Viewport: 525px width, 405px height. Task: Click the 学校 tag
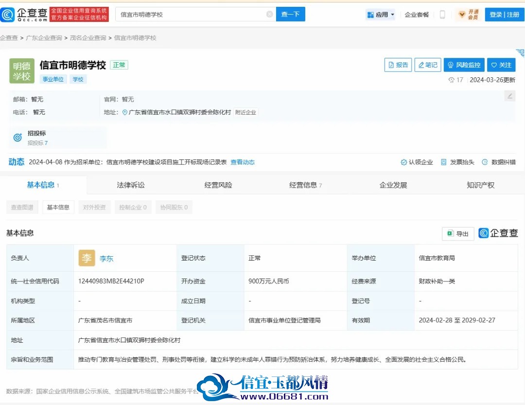pos(78,79)
